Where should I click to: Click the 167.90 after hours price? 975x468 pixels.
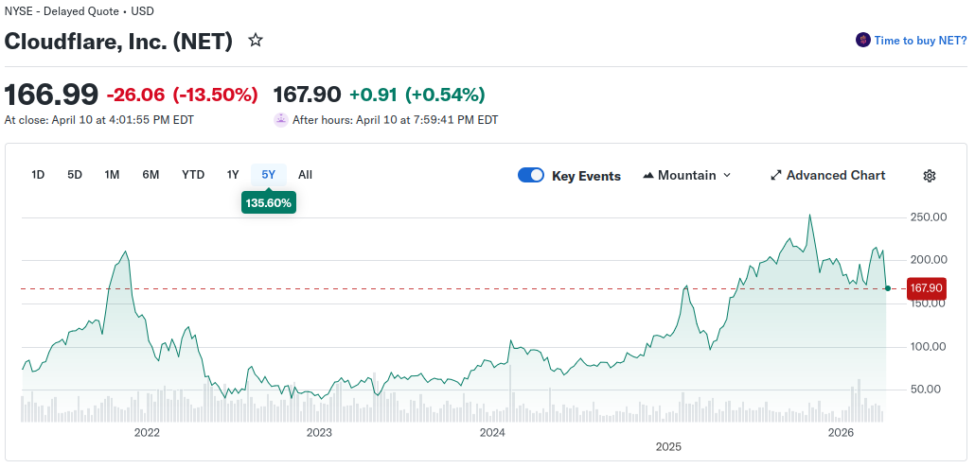308,95
